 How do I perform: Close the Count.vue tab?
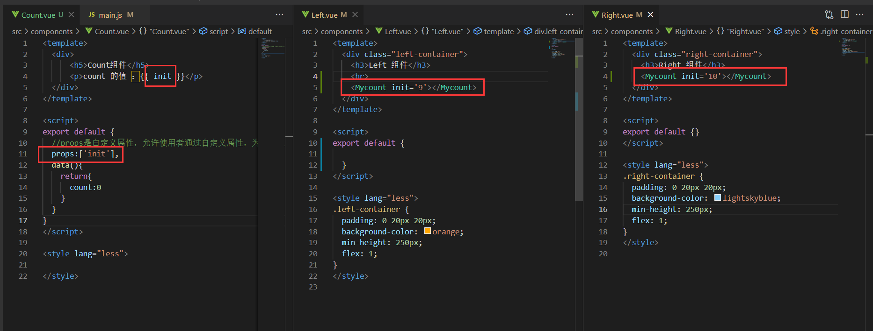tap(71, 15)
